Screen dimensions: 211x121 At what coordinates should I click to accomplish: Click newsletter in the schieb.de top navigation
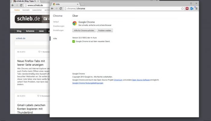point(37,10)
